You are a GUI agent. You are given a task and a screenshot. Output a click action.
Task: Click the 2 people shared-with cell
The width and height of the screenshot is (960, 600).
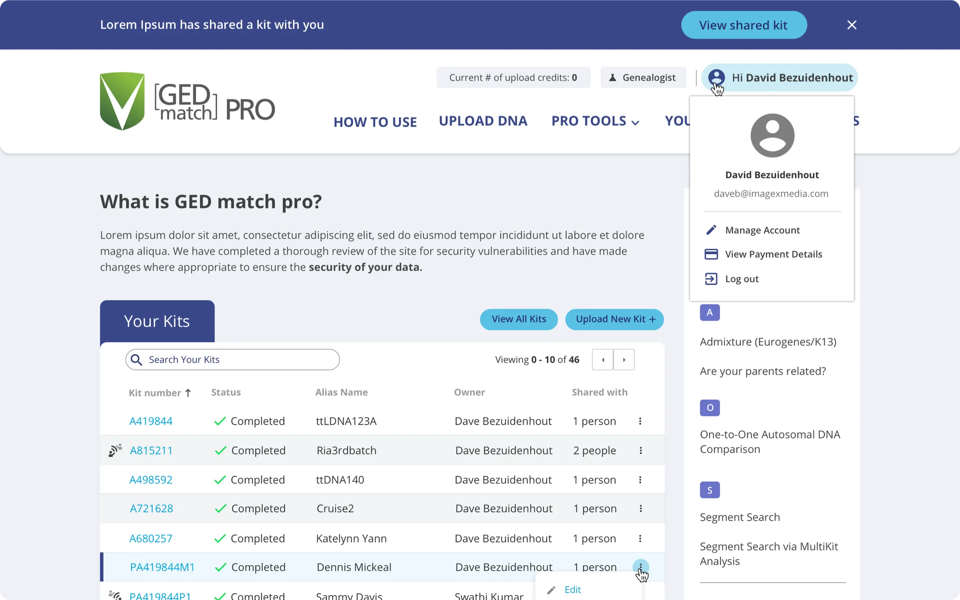[x=595, y=450]
